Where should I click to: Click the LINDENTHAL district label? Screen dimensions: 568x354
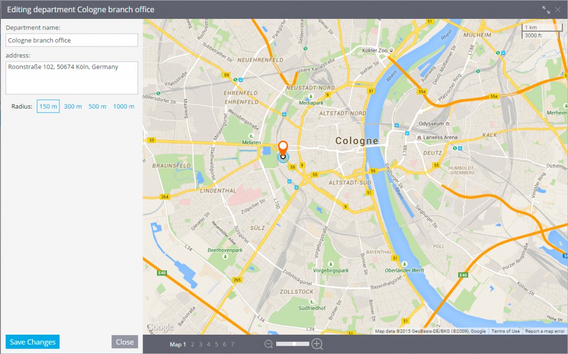coord(218,191)
